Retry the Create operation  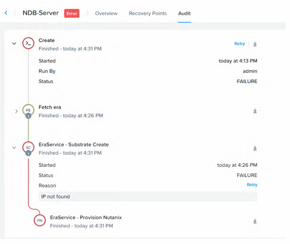[240, 44]
